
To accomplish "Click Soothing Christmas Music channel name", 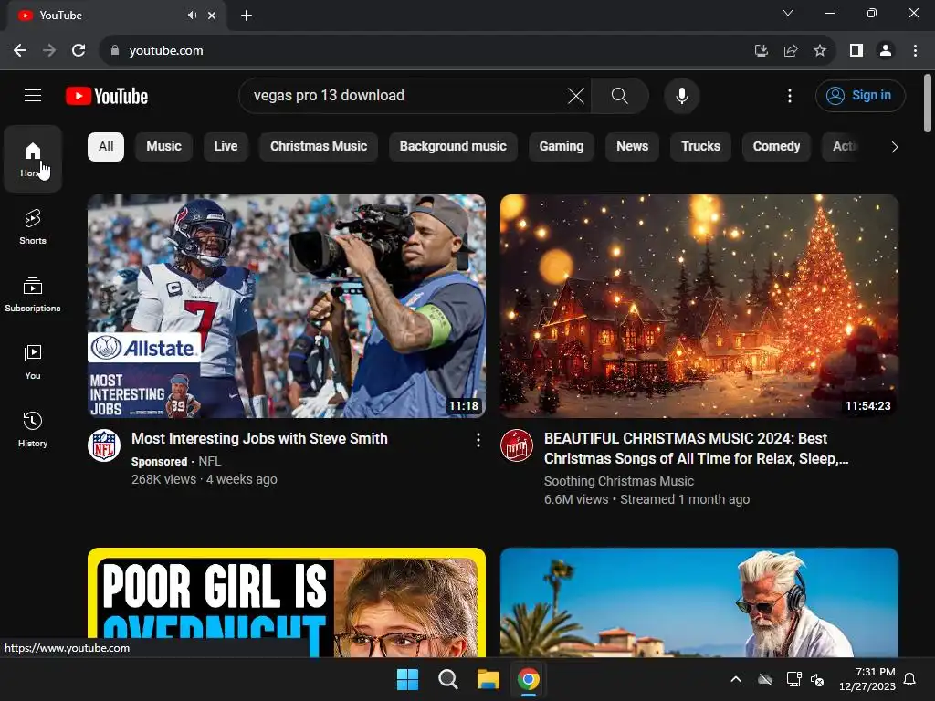I will [x=618, y=481].
